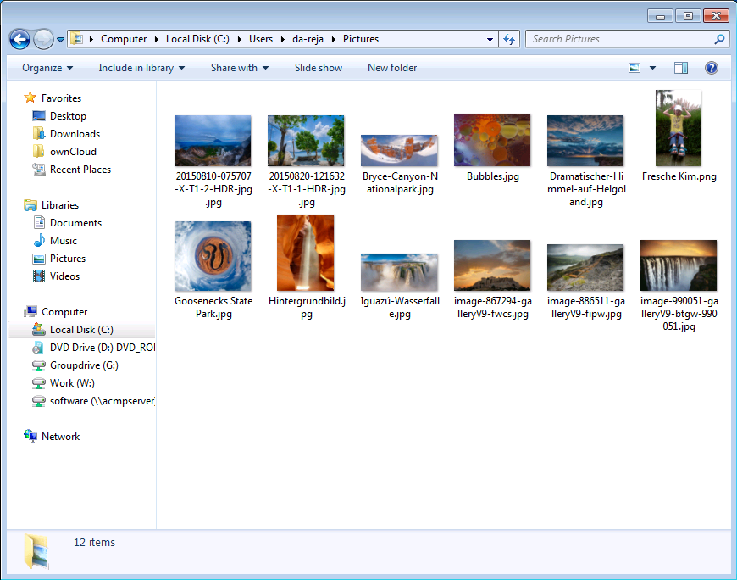Click the Slide show button
Image resolution: width=737 pixels, height=580 pixels.
[319, 68]
